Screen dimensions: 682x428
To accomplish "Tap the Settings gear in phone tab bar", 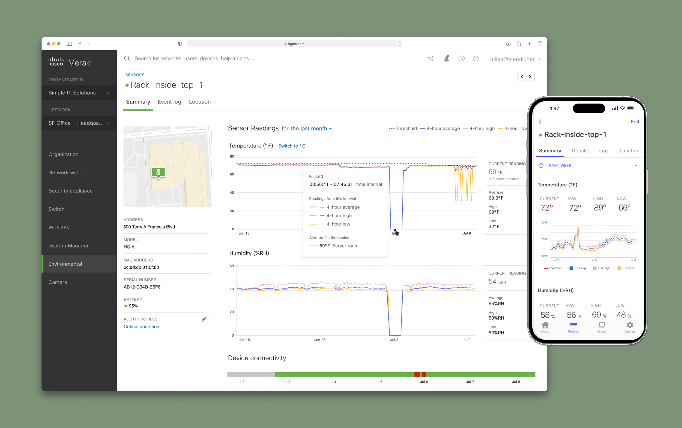I will coord(630,327).
